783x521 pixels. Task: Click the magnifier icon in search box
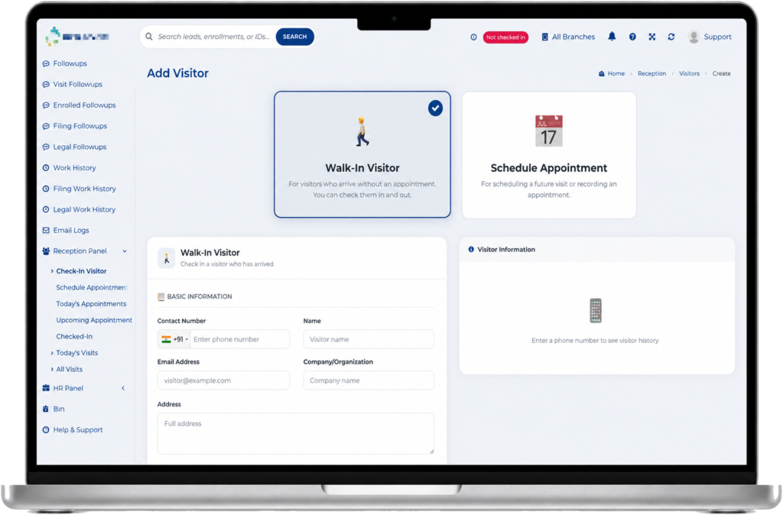[149, 37]
